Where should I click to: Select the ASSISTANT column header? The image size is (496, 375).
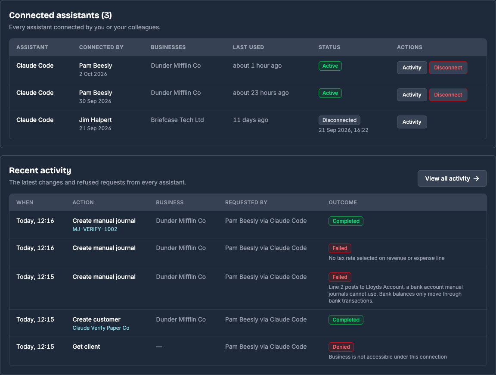[x=32, y=47]
